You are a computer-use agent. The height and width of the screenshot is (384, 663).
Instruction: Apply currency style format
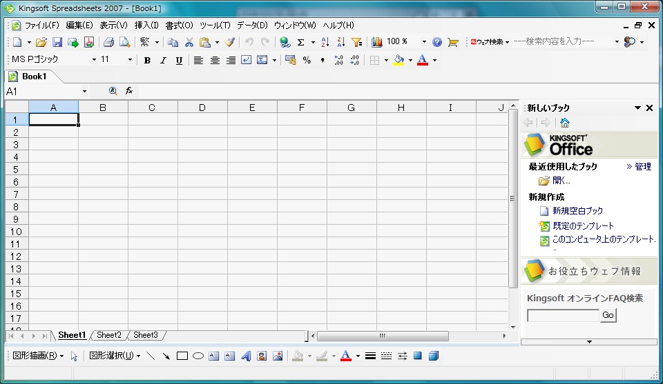click(x=291, y=60)
